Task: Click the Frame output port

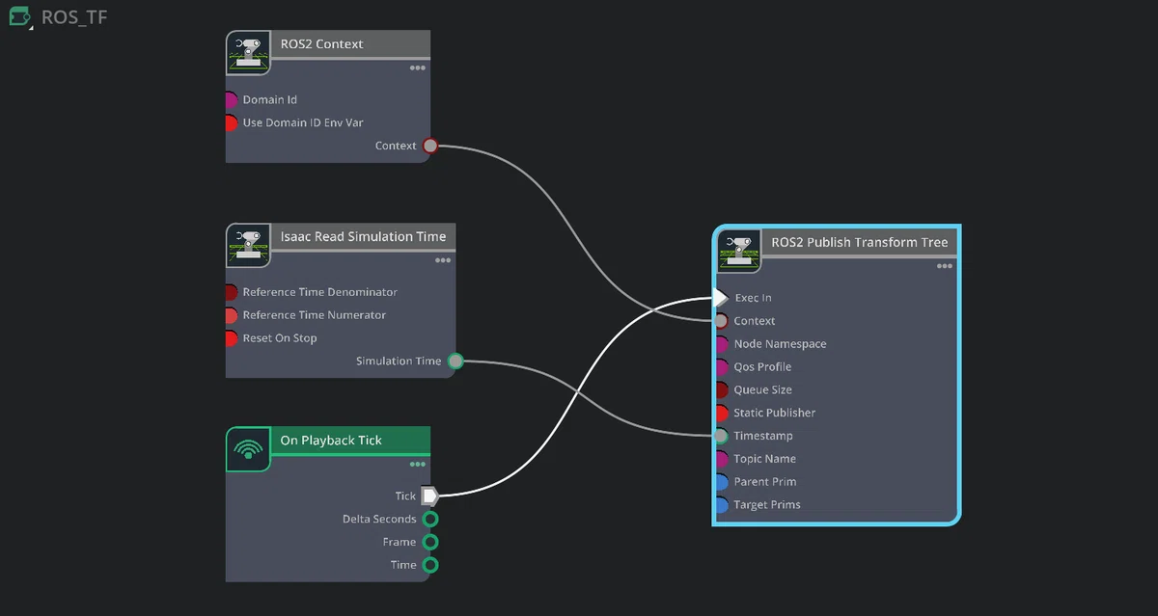Action: (430, 542)
